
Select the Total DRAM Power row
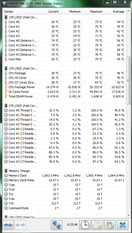(64, 96)
